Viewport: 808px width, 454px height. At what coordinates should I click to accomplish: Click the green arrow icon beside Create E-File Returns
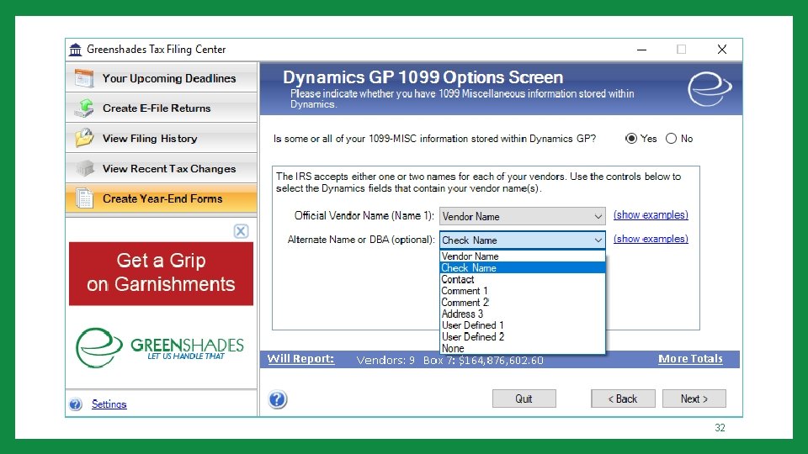(84, 108)
